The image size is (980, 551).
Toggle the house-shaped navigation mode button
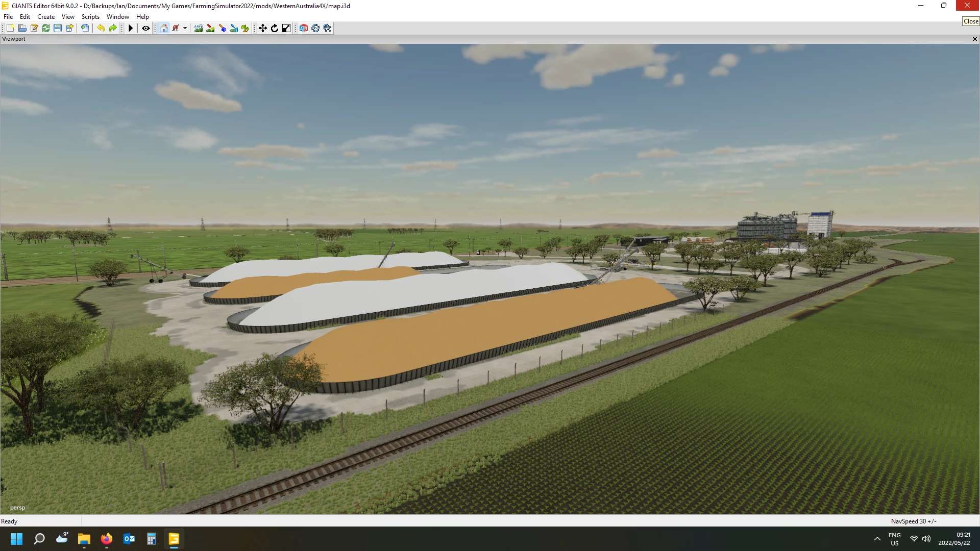point(164,28)
